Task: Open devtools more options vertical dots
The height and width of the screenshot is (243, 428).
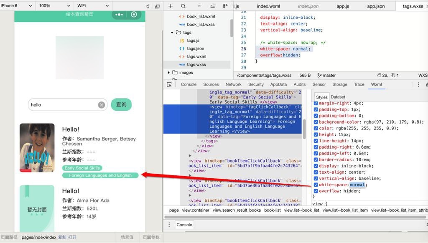Action: (x=418, y=84)
